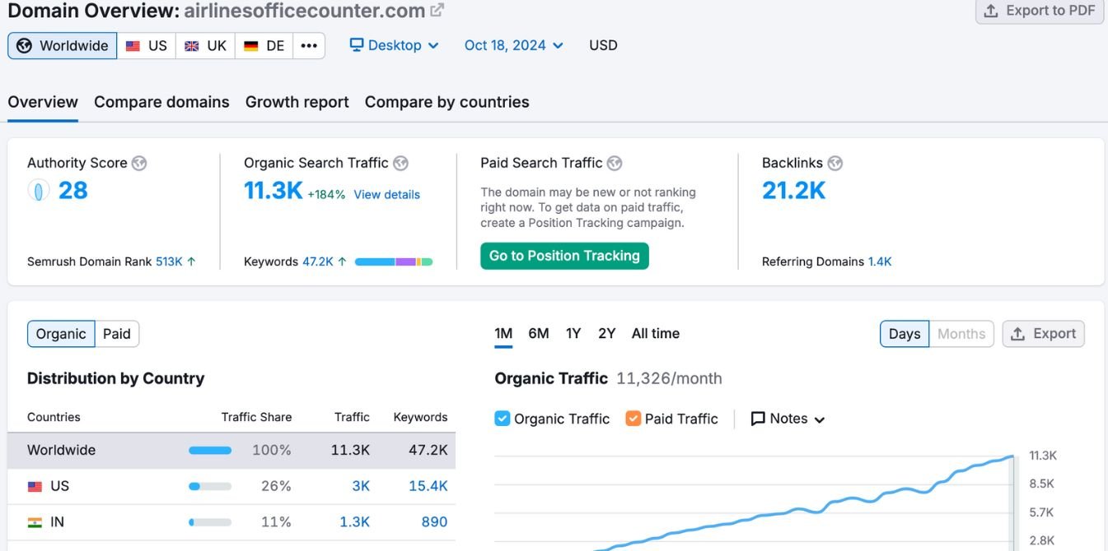Click the India flag in the countries table
Image resolution: width=1108 pixels, height=551 pixels.
point(35,522)
